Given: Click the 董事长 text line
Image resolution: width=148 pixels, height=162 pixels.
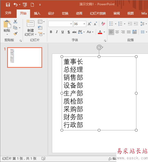Looking at the screenshot, I should (73, 61).
